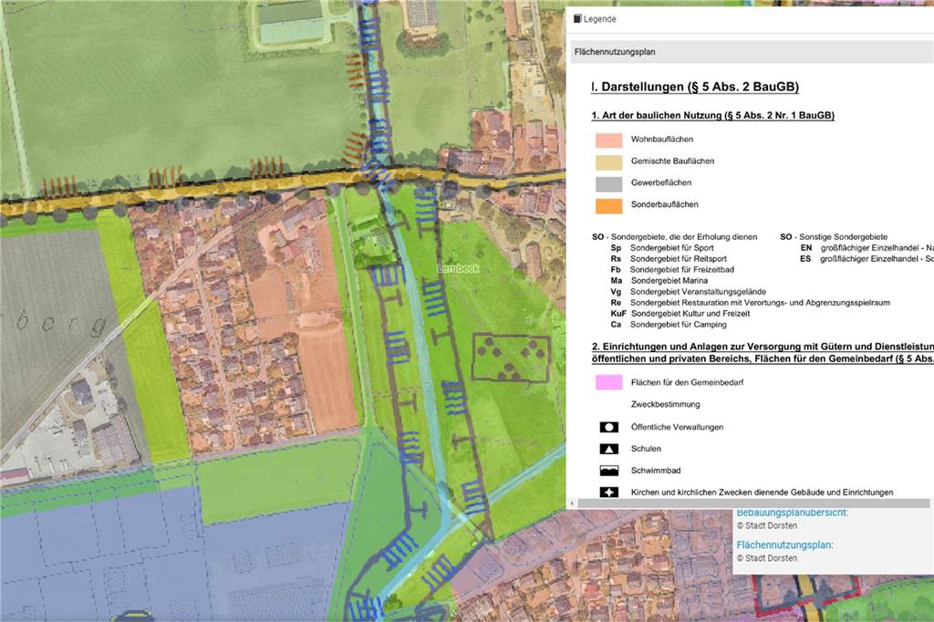Image resolution: width=934 pixels, height=622 pixels.
Task: Click the Lembeck place label on map
Action: pos(458,269)
